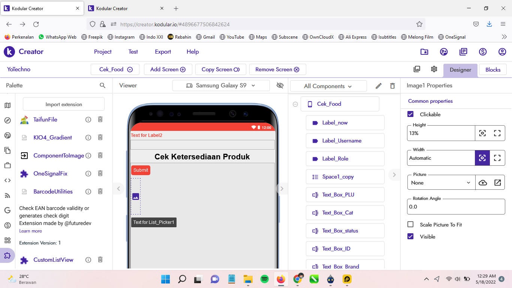Enable Scale Picture To Fit
512x288 pixels.
410,225
